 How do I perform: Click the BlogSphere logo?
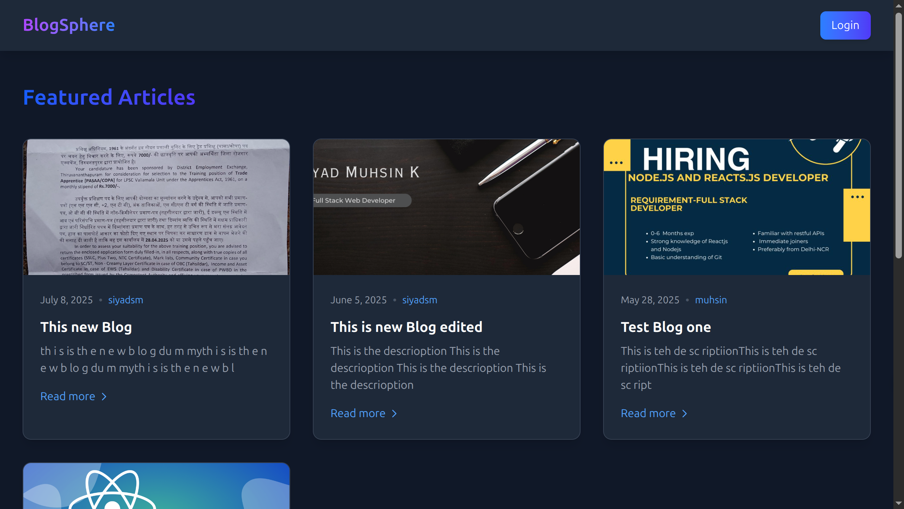[x=69, y=25]
